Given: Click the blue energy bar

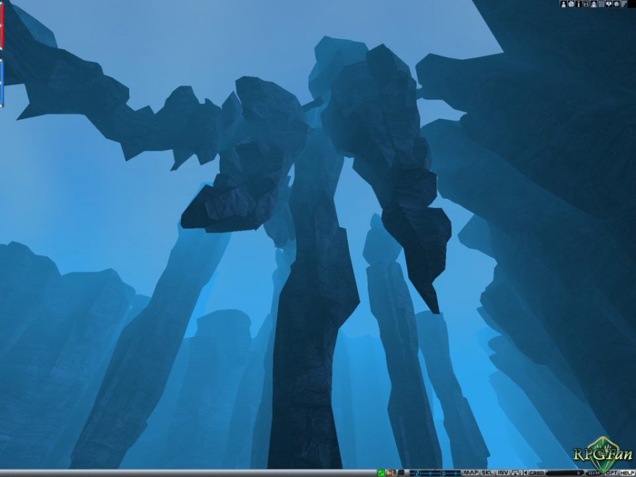Looking at the screenshot, I should point(2,83).
